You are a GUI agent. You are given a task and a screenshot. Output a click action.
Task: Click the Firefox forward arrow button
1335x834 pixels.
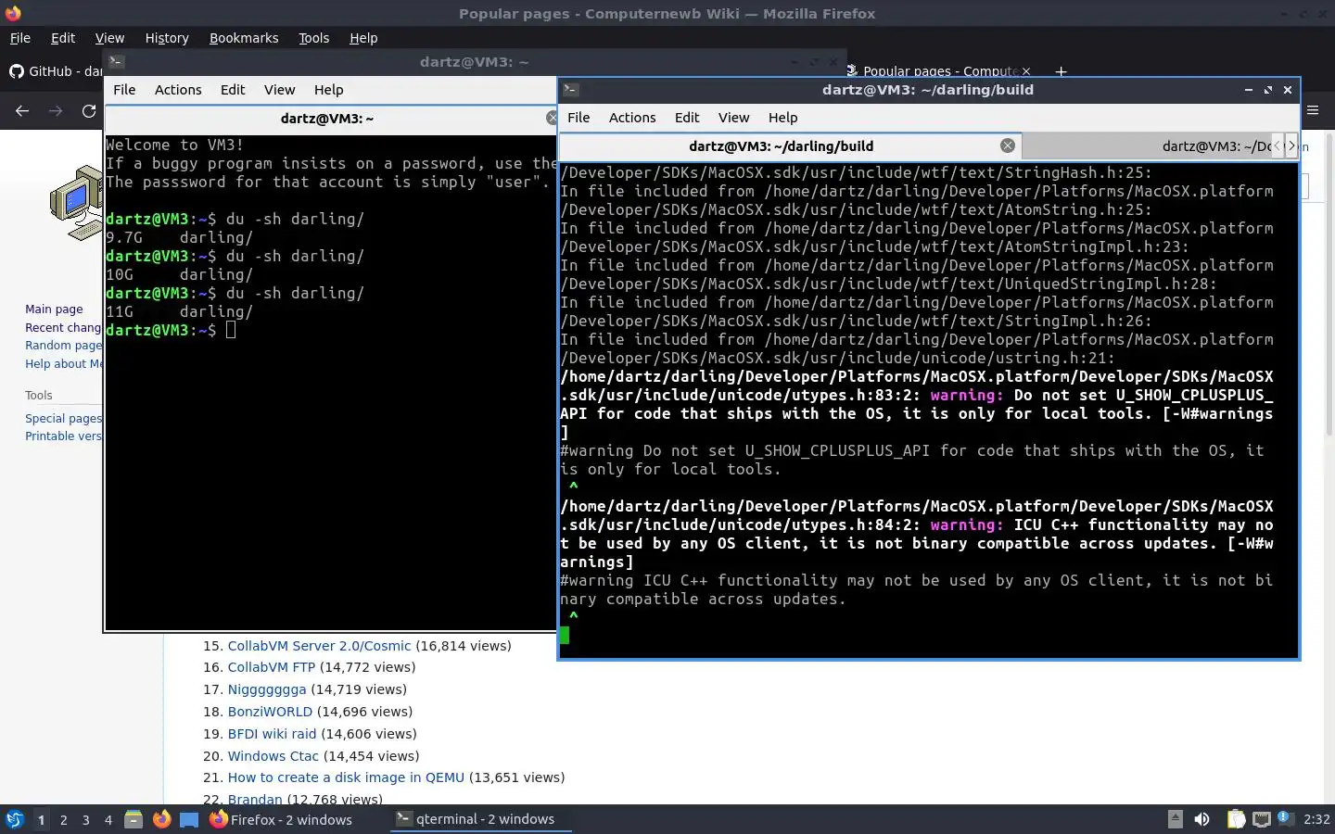(56, 110)
